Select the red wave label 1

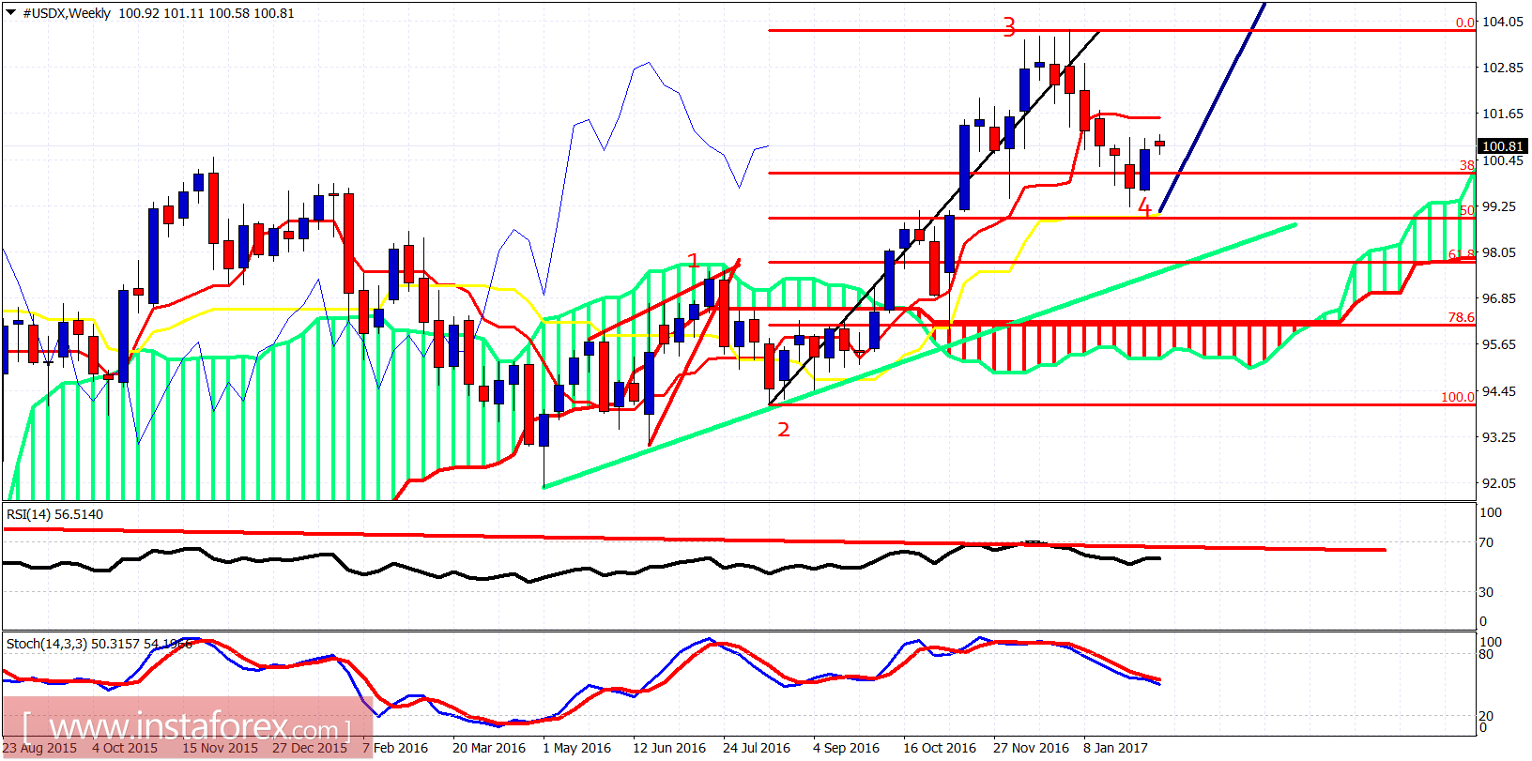[x=694, y=261]
